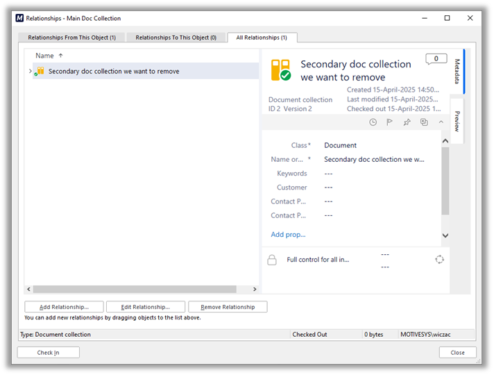This screenshot has height=375, width=494.
Task: Click the Checked Out status bar entry
Action: coord(309,335)
